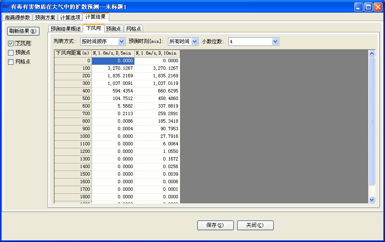Select cell 1,037.0119
The height and width of the screenshot is (242, 385).
pos(157,83)
